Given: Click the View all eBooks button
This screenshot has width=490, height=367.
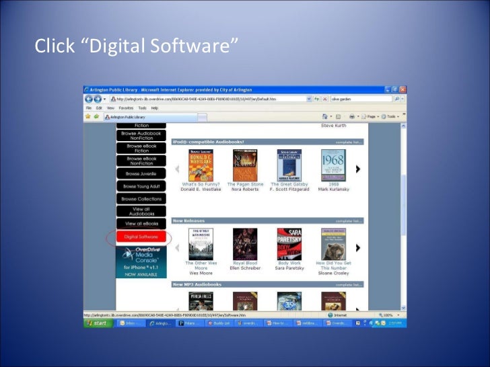Looking at the screenshot, I should 141,223.
